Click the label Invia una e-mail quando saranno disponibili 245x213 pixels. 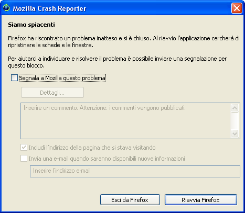(x=106, y=159)
